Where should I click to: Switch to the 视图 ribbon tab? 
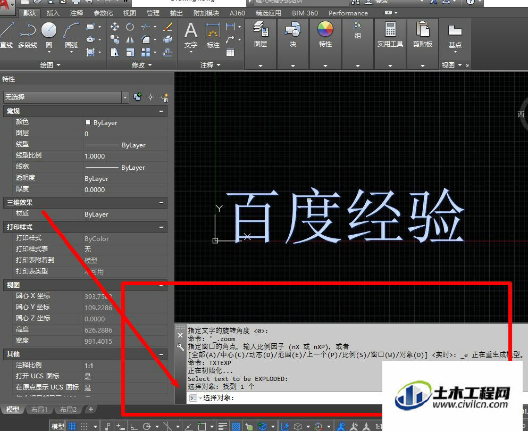click(129, 13)
